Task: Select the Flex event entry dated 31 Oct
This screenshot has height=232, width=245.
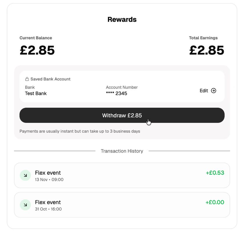Action: coord(122,205)
